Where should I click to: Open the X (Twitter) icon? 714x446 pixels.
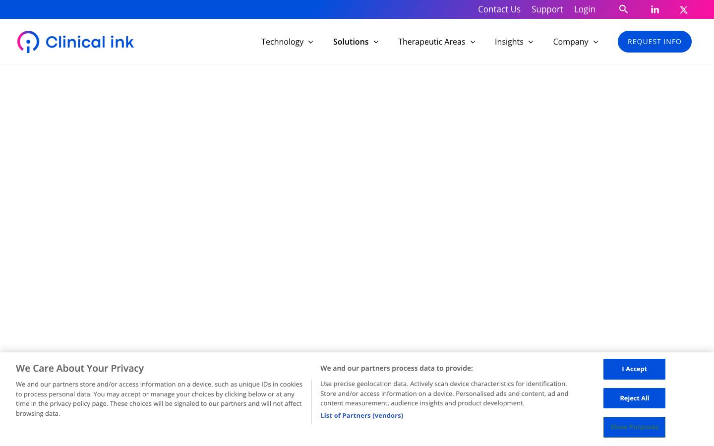[x=684, y=9]
